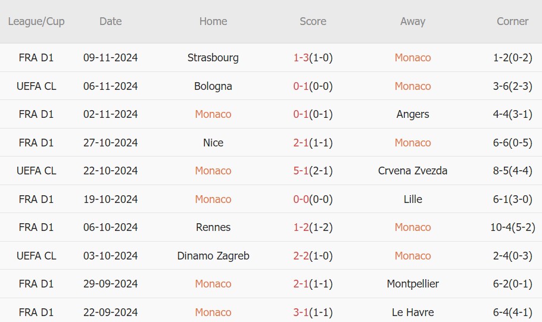Click the Dinamo Zagreb team name

click(x=213, y=256)
